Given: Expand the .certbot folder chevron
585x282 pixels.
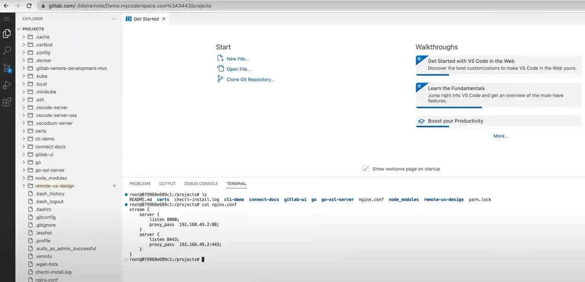Looking at the screenshot, I should (24, 45).
